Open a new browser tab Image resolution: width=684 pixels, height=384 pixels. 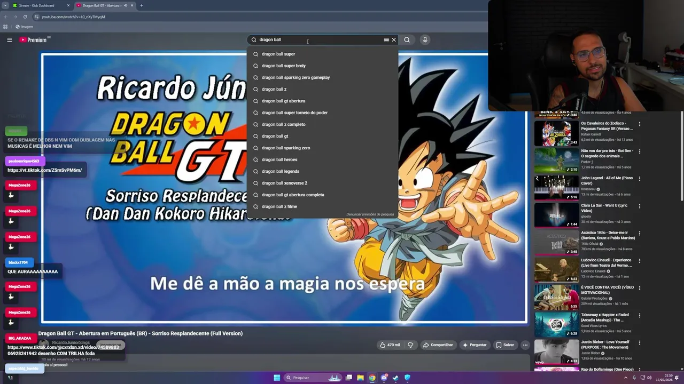click(142, 5)
